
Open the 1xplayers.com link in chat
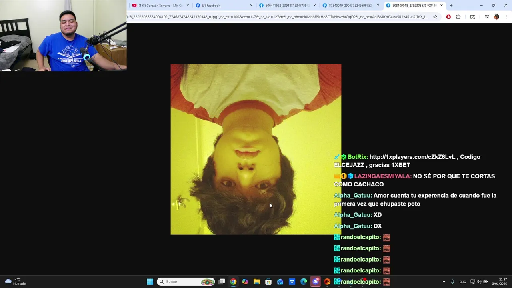412,157
